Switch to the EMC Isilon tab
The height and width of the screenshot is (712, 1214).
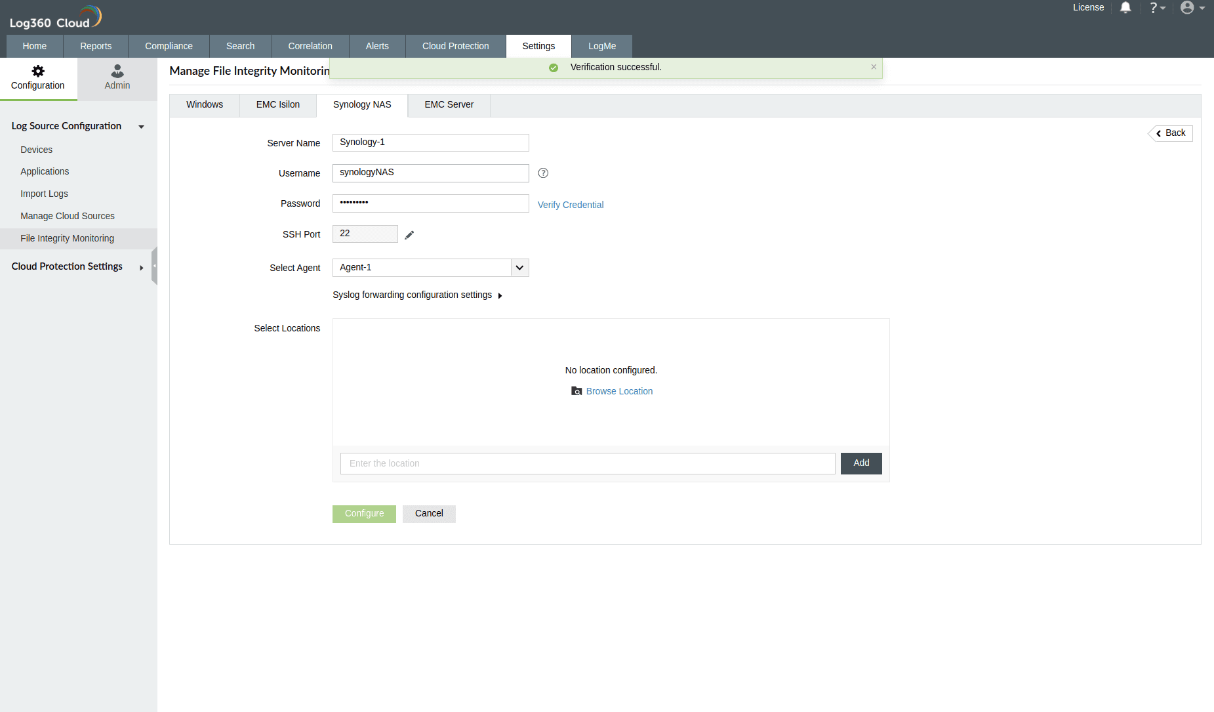[278, 105]
